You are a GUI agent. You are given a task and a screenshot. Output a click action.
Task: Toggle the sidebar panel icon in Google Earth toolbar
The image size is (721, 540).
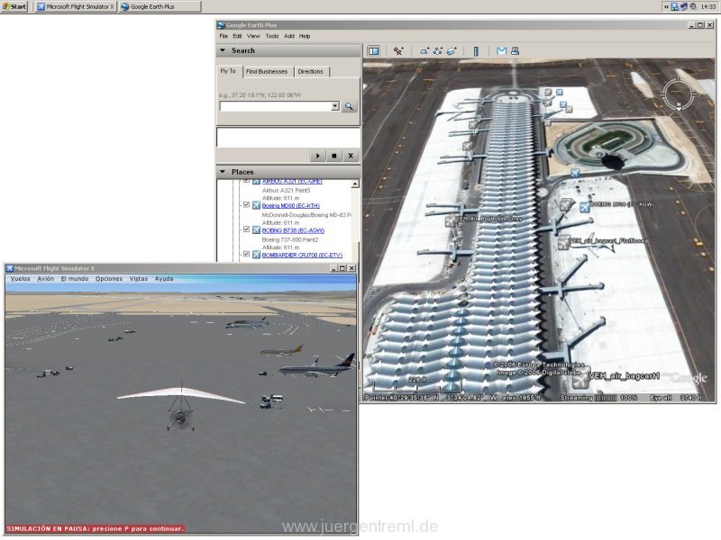(374, 51)
